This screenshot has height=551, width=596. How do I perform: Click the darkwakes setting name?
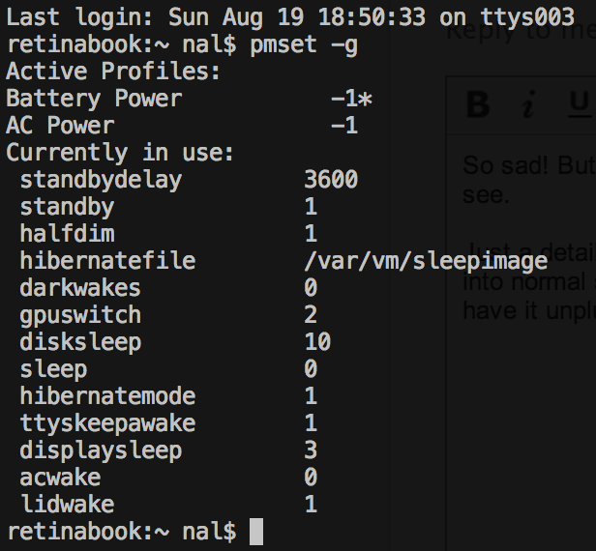(x=80, y=288)
